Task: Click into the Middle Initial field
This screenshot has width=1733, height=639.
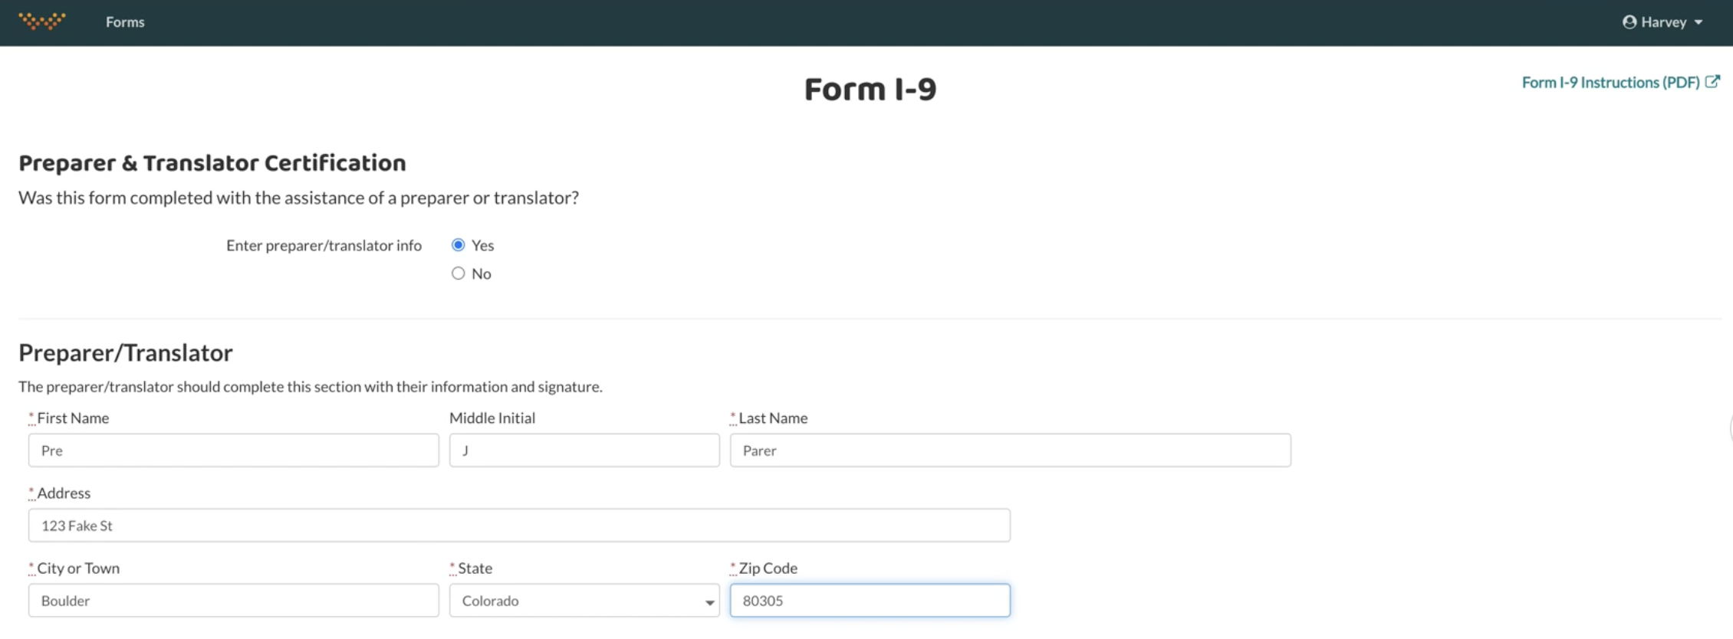Action: [x=584, y=451]
